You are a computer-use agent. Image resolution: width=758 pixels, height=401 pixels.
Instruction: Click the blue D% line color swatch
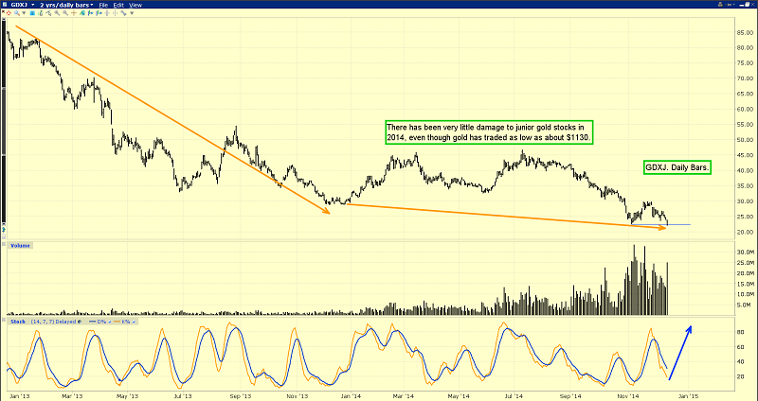(x=92, y=322)
